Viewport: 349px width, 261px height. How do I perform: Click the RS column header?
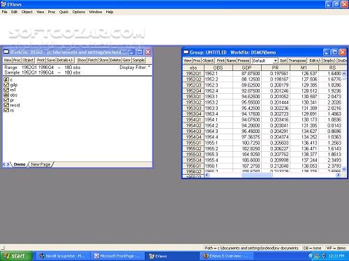click(x=333, y=68)
